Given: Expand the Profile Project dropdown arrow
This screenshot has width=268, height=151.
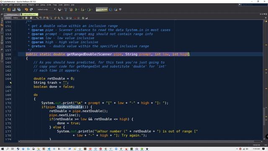Looking at the screenshot, I should (92, 9).
